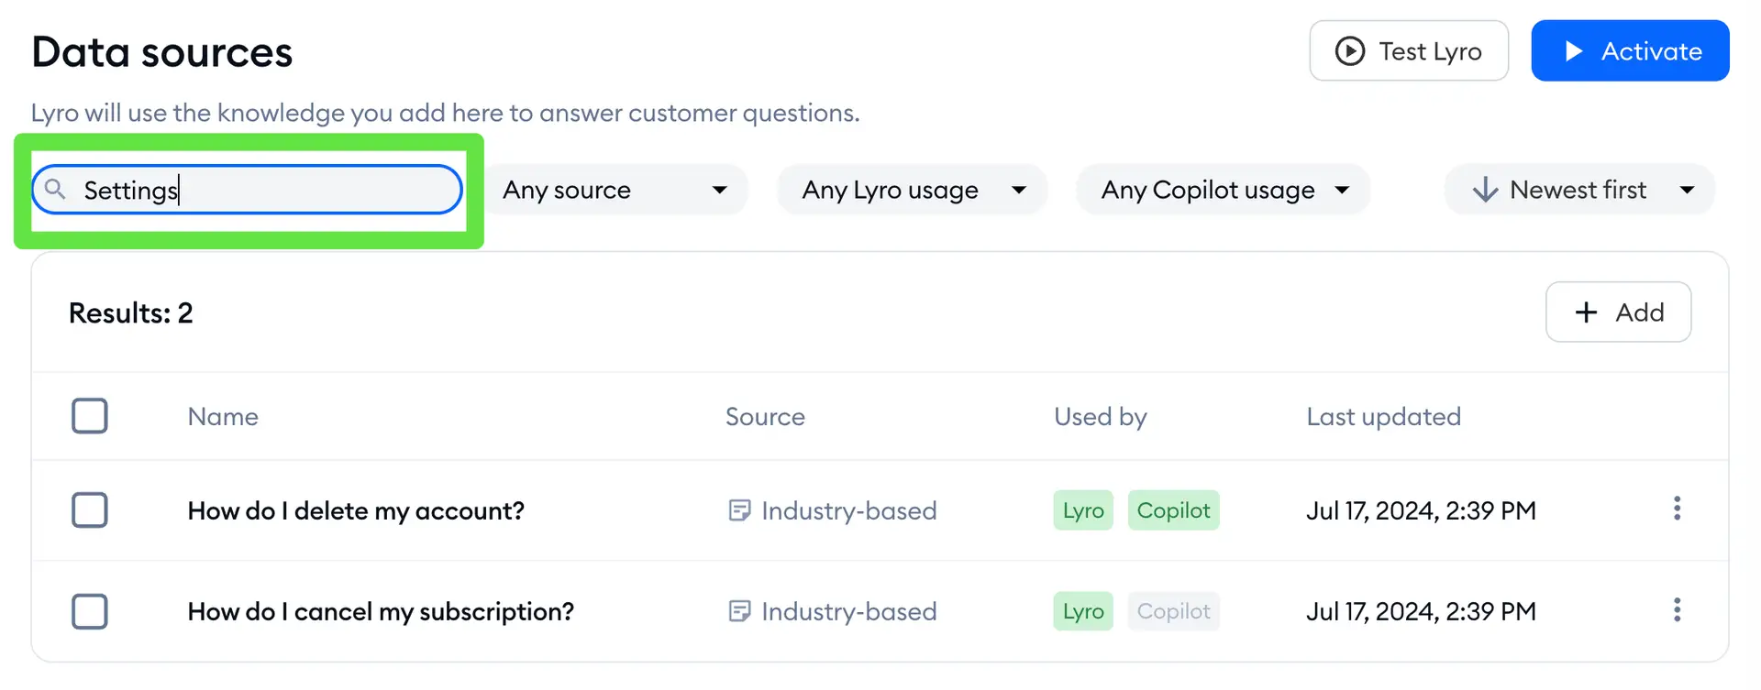Open the Any Copilot usage filter
The width and height of the screenshot is (1761, 690).
1224,190
